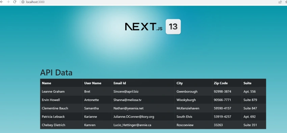Click the Karianne username cell
Image resolution: width=287 pixels, height=133 pixels.
tap(97, 117)
